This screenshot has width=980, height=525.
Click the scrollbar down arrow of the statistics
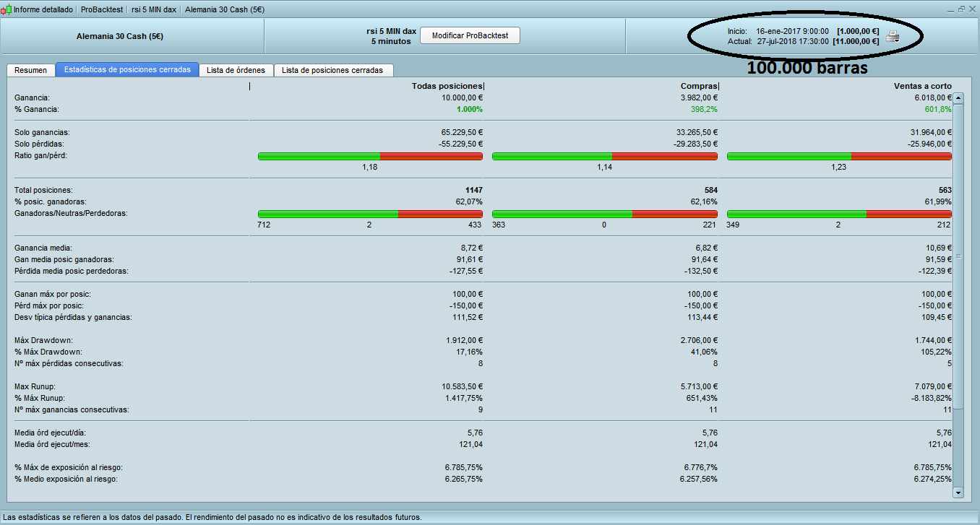tap(959, 493)
